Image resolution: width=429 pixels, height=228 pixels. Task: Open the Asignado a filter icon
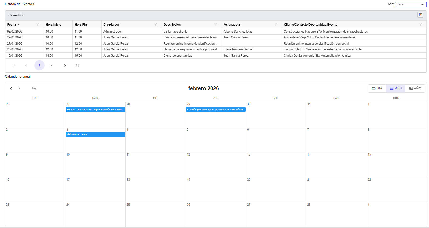pyautogui.click(x=276, y=24)
